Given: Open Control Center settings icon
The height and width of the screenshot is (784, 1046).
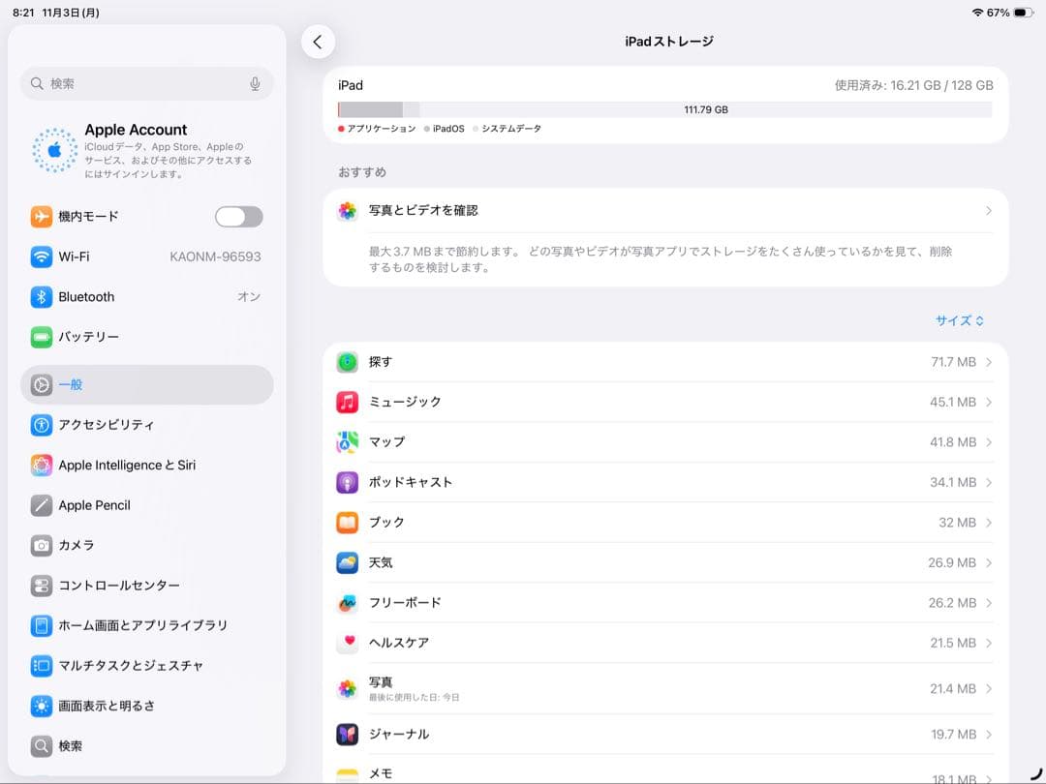Looking at the screenshot, I should point(41,586).
